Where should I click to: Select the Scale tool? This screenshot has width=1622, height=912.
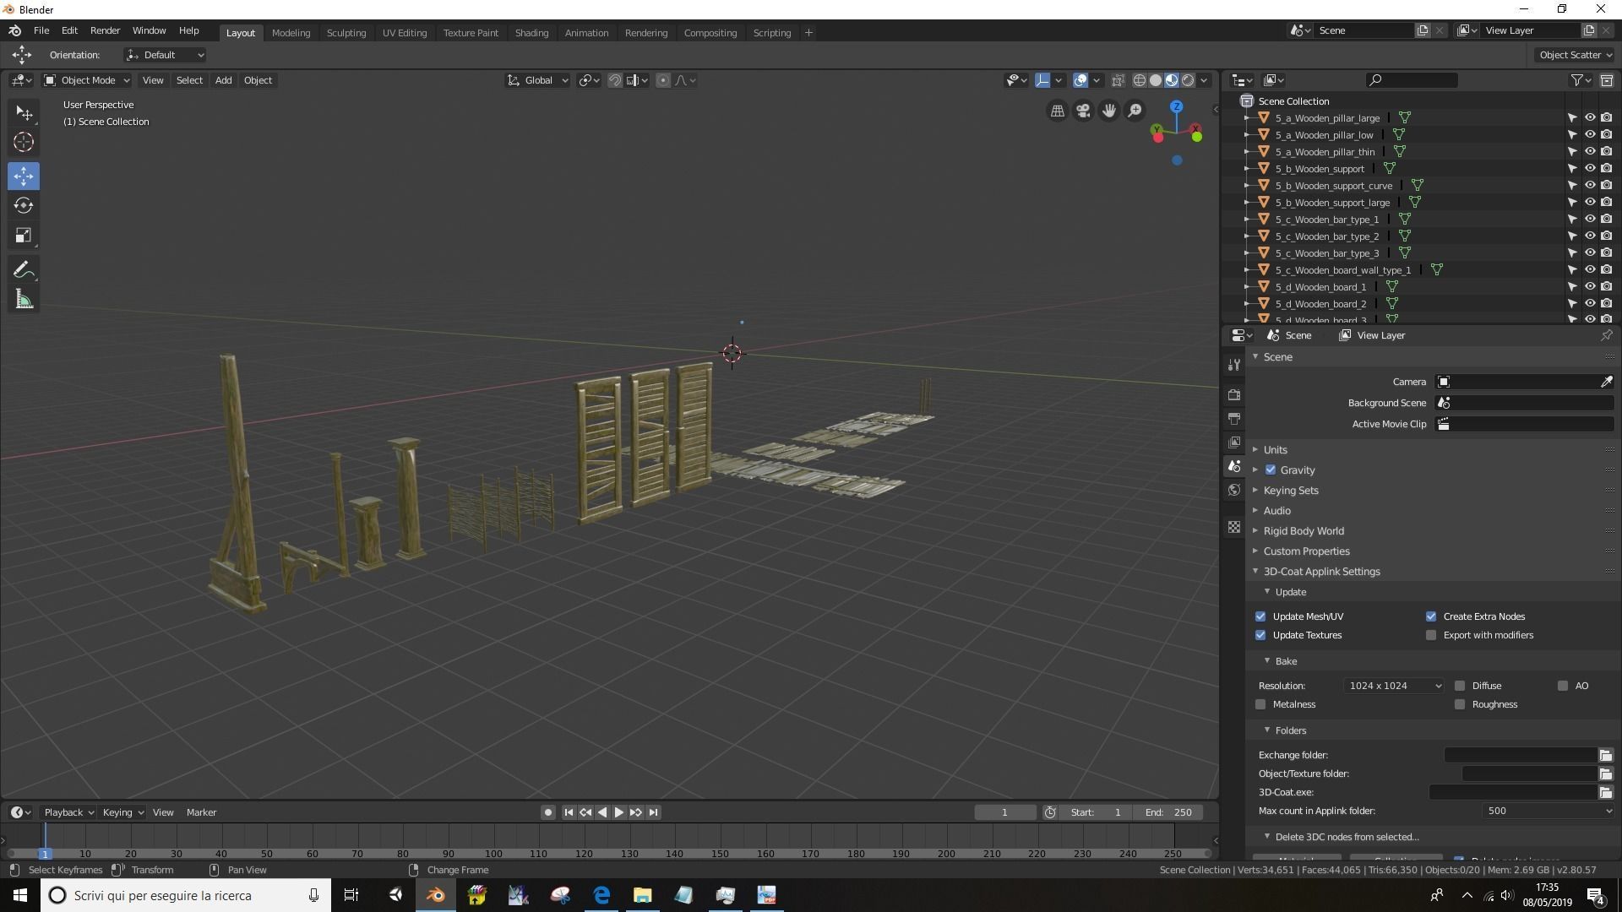tap(24, 236)
